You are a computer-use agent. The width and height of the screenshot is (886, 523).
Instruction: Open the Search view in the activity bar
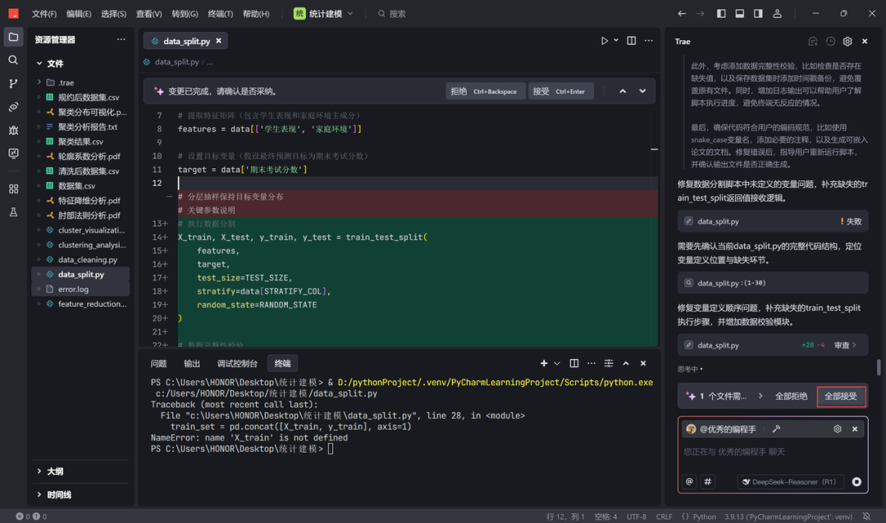tap(13, 60)
